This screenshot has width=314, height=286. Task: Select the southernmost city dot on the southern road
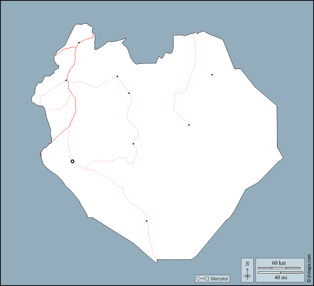(147, 221)
